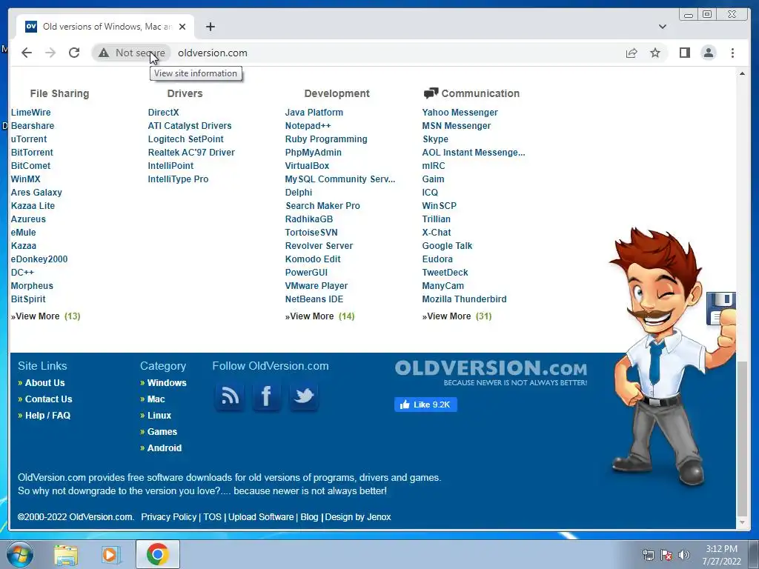Select the Old versions of Windows tab
This screenshot has height=569, width=759.
[105, 27]
